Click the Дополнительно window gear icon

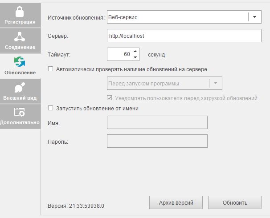[x=20, y=112]
